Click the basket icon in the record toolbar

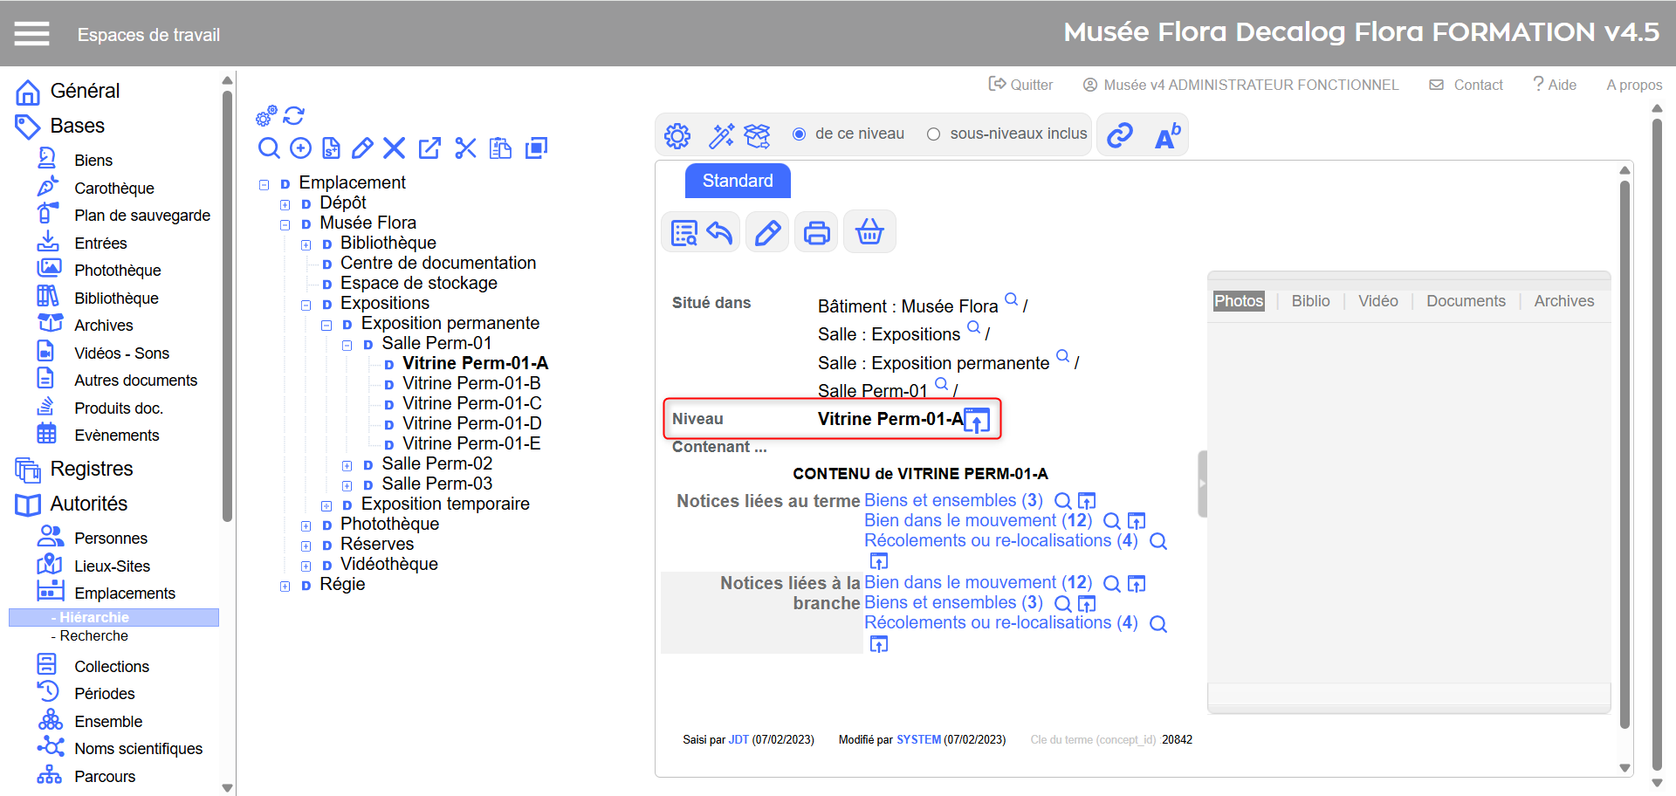pyautogui.click(x=869, y=233)
